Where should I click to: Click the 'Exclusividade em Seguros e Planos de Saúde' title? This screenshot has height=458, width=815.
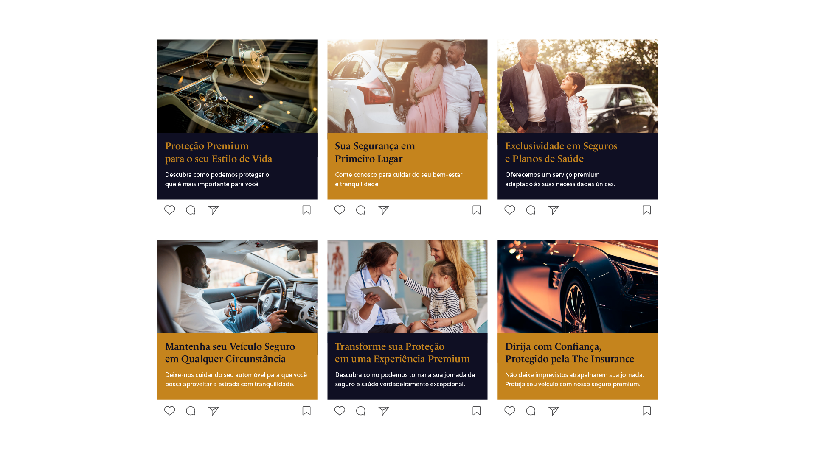pyautogui.click(x=561, y=152)
